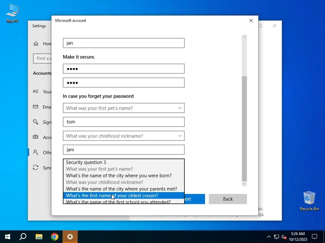Click the muted volume tray icon

point(284,237)
